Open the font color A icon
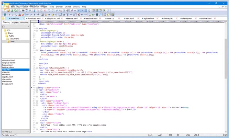Viewport: 229px width, 138px height. pyautogui.click(x=19, y=14)
